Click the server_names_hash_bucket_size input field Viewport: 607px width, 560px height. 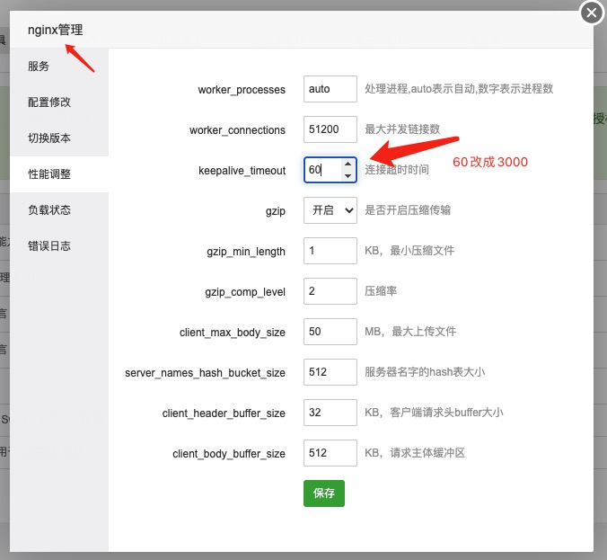click(x=330, y=372)
